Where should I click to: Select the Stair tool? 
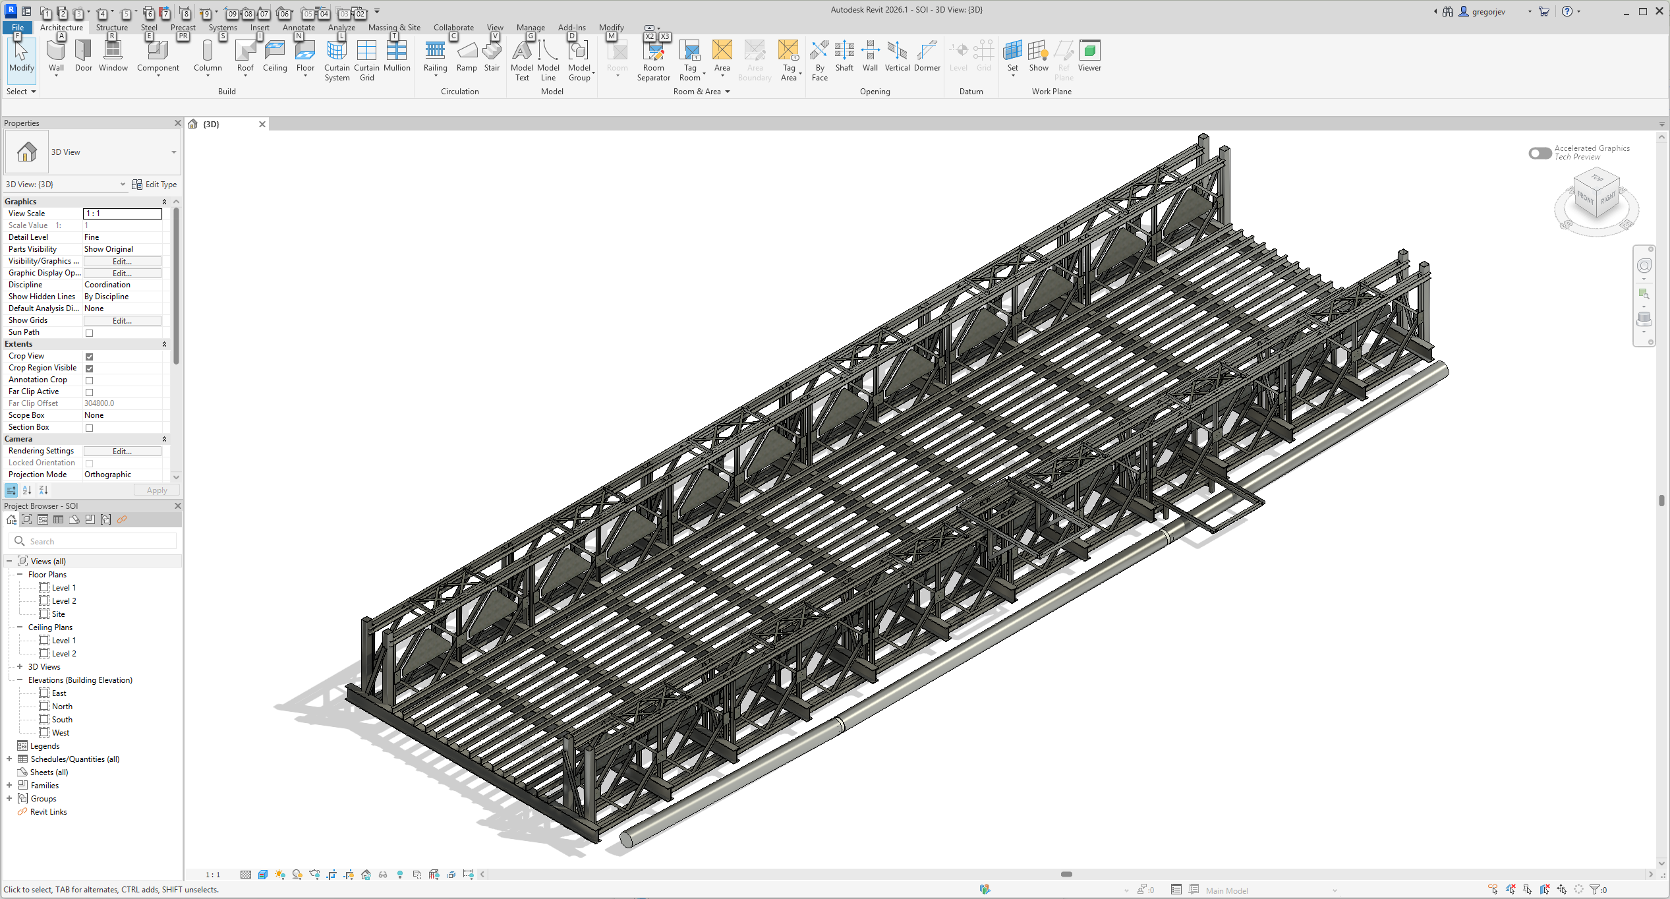tap(492, 56)
